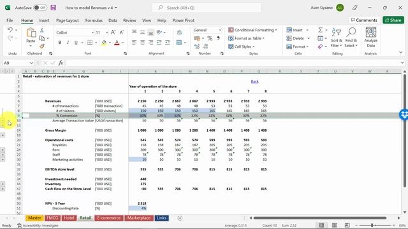Screen dimensions: 408x229
Task: Open the File menu
Action: 10,20
